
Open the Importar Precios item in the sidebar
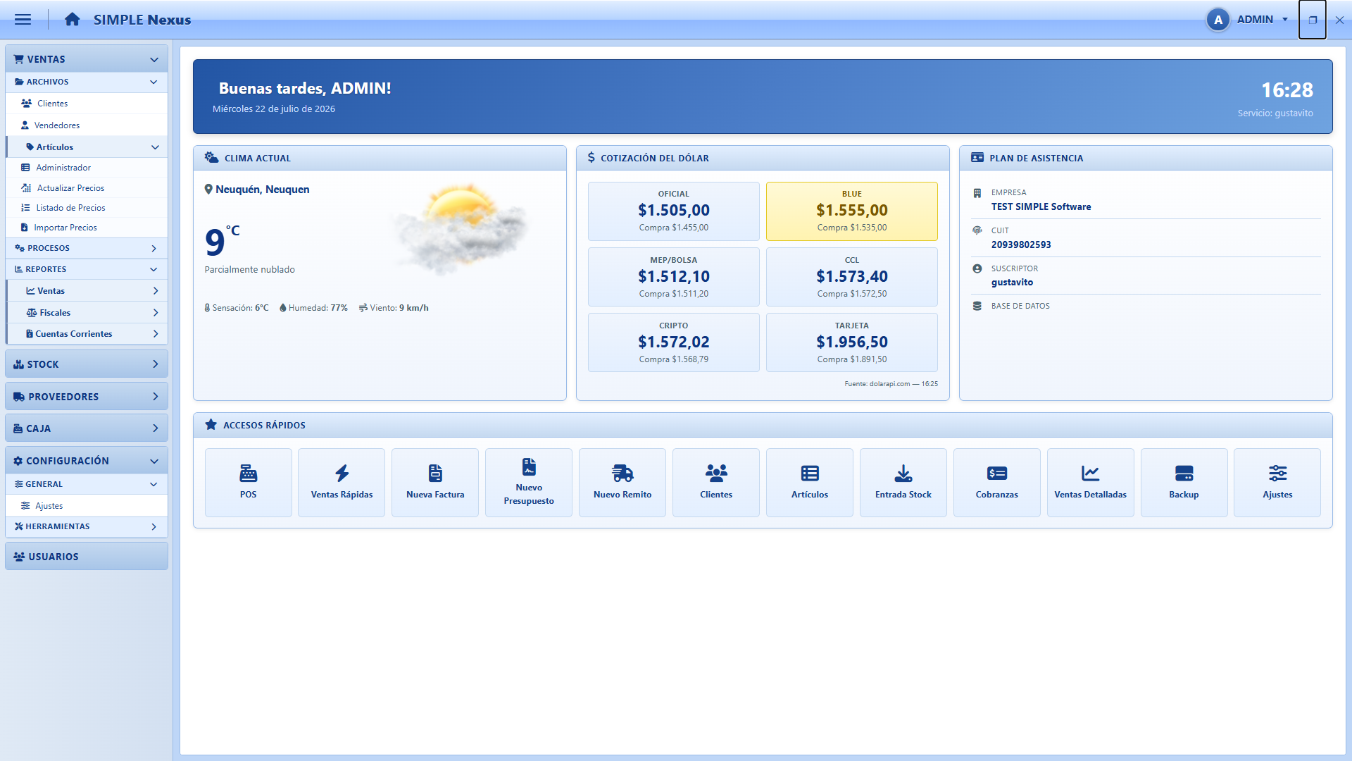pos(87,228)
